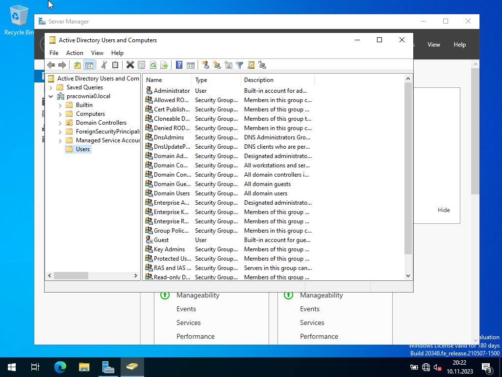Select the Key Admins group

pos(169,249)
